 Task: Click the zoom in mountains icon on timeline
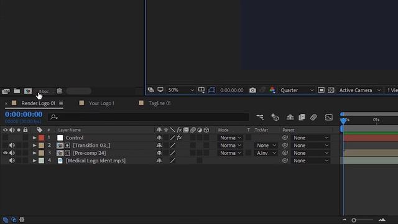382,220
